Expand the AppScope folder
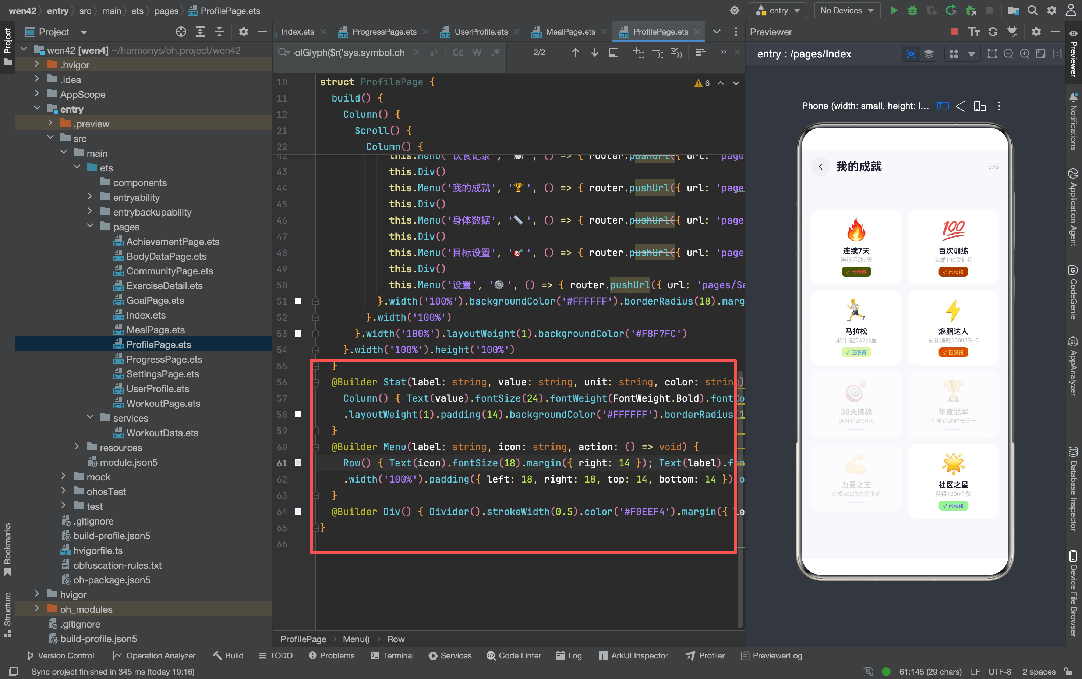Screen dimensions: 1082x679 coord(37,94)
